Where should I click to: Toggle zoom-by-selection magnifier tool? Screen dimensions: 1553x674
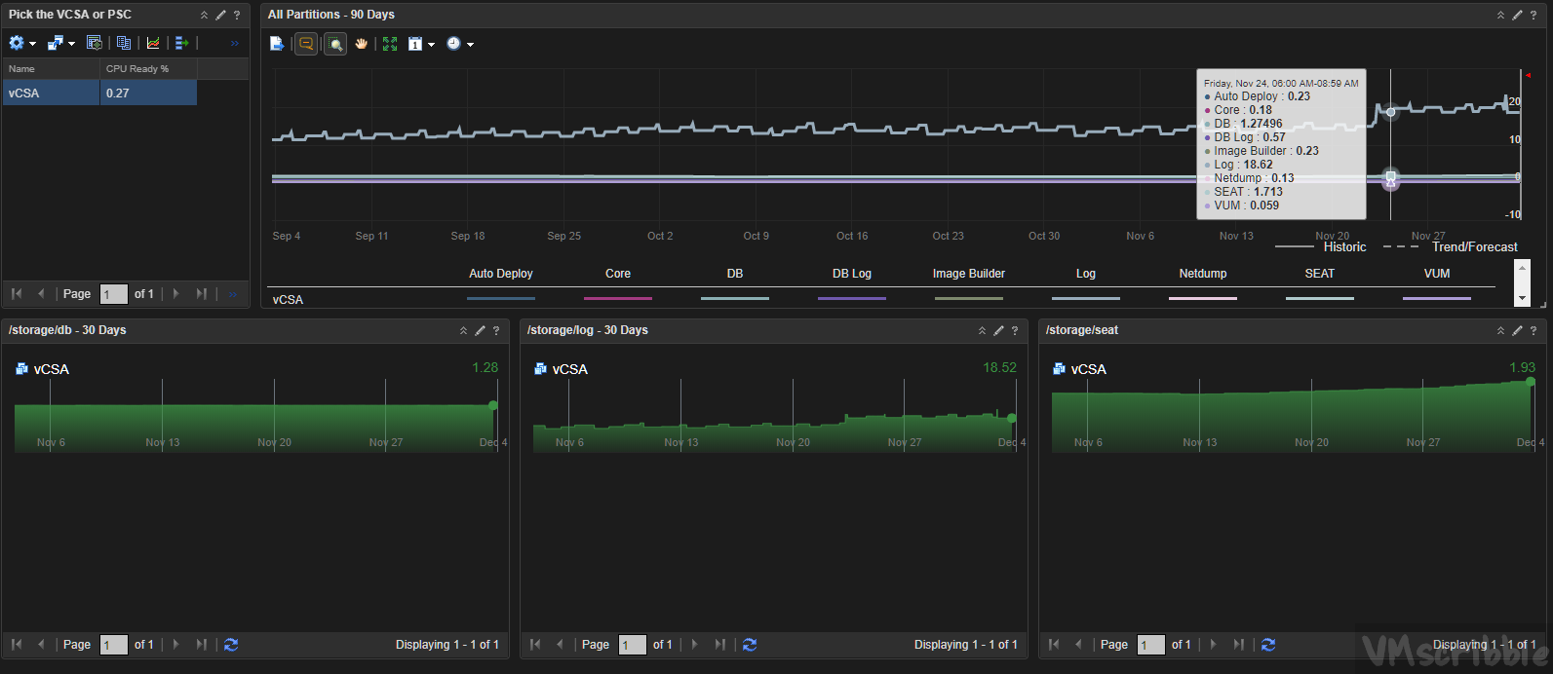click(x=335, y=44)
